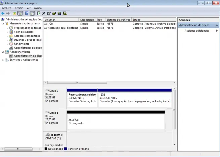Select the 25,00 GB No asignado partition
The image size is (220, 157).
116,121
